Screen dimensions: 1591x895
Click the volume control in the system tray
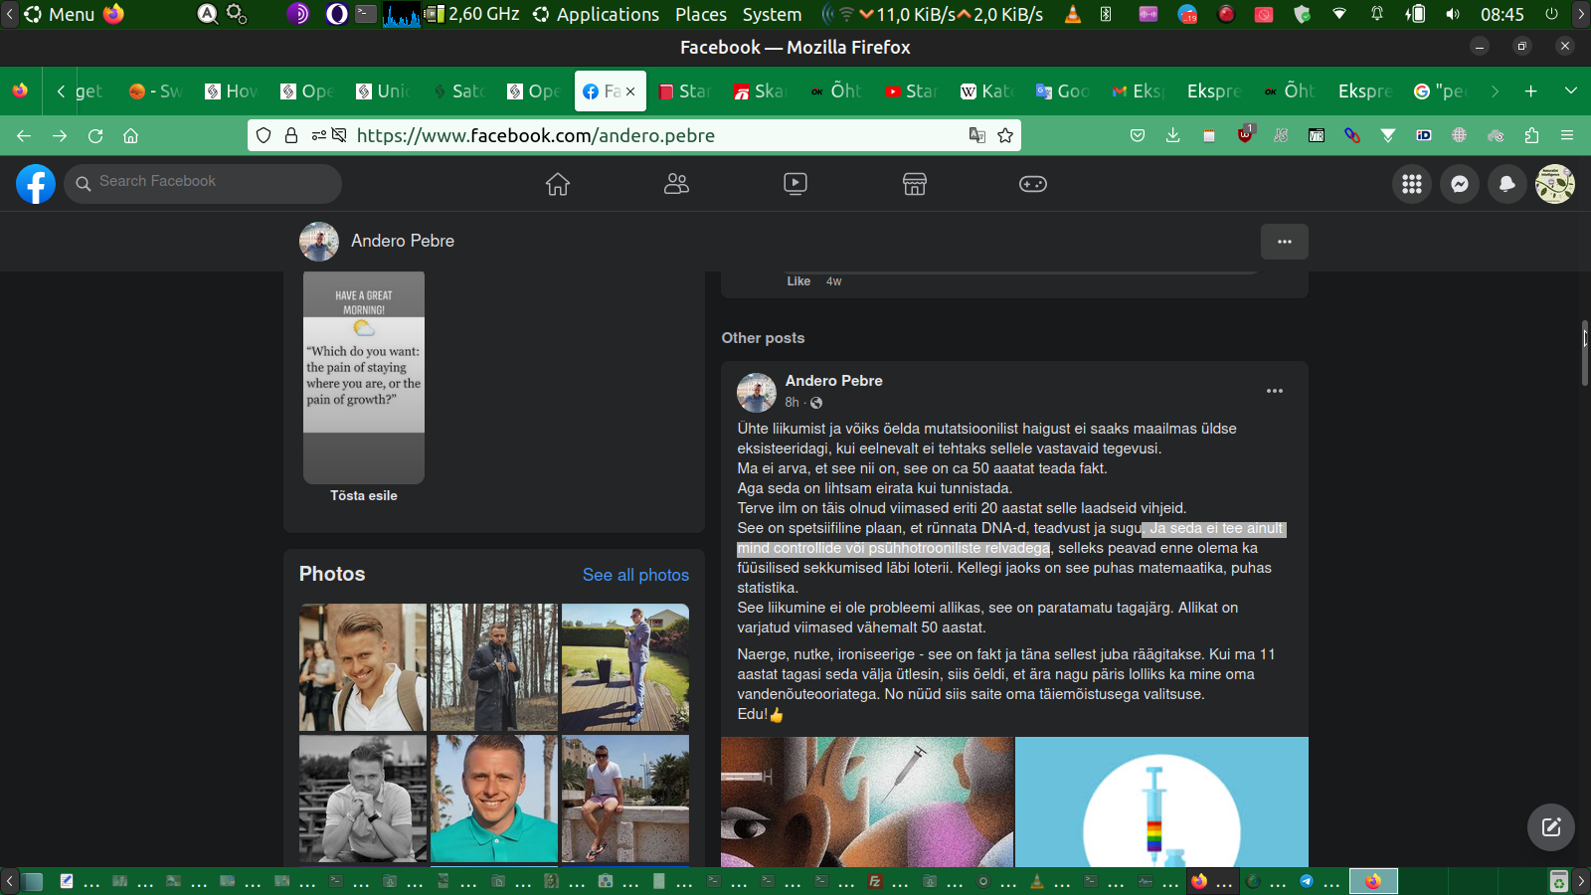tap(1453, 14)
